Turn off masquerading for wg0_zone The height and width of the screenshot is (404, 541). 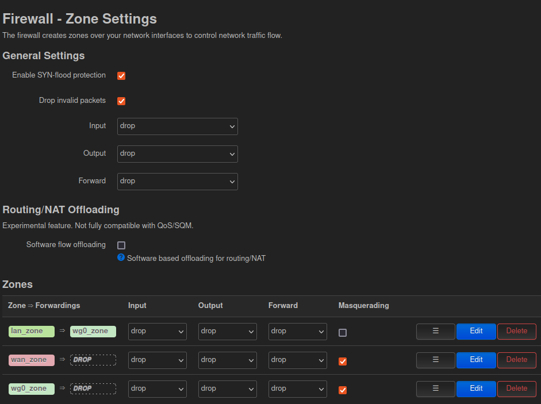tap(343, 390)
